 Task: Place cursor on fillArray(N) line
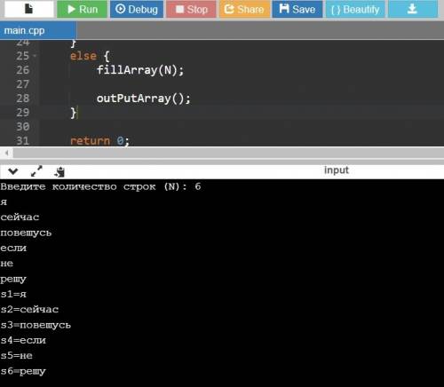coord(140,70)
